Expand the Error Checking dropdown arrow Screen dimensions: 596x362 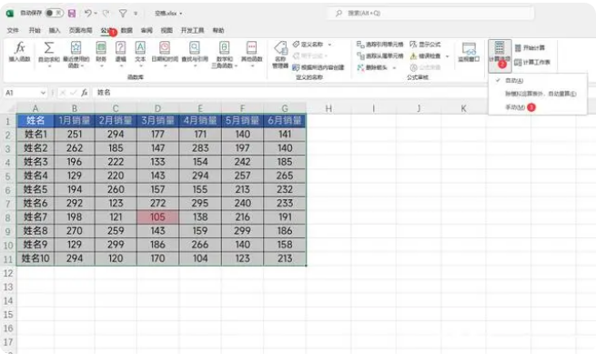(447, 56)
